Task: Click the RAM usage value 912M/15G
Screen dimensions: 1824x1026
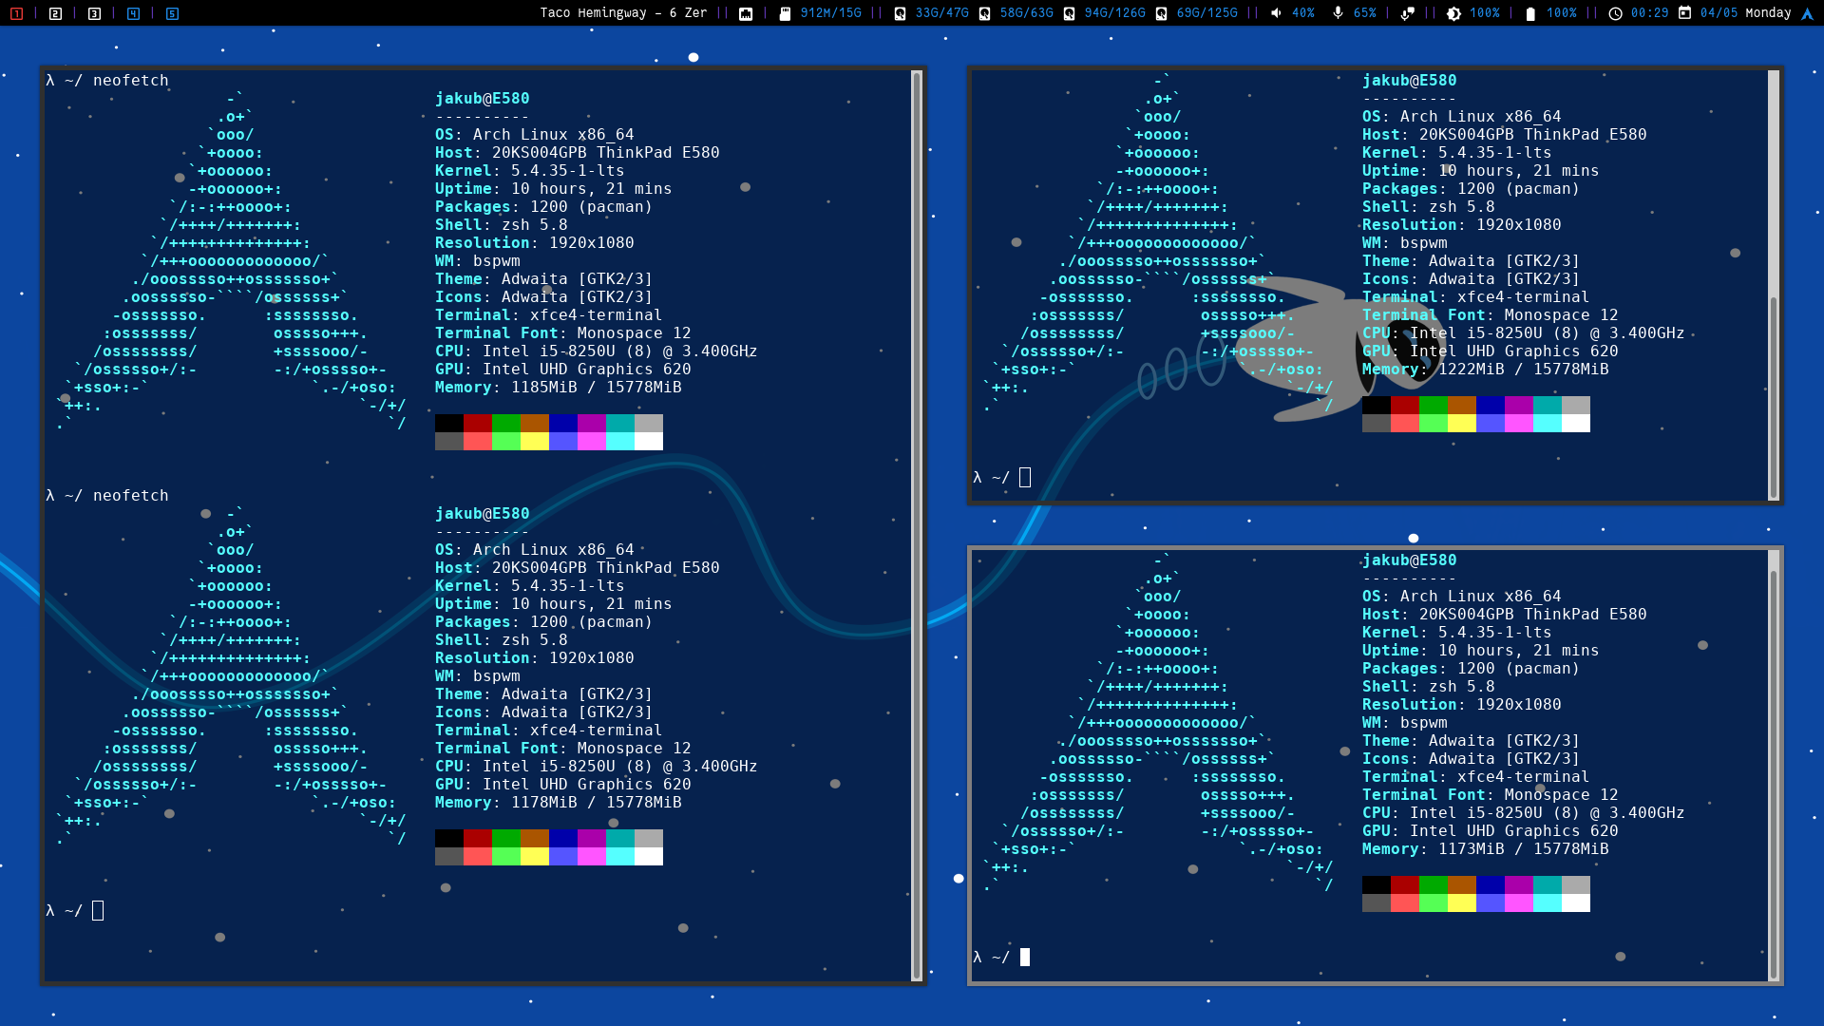Action: (x=830, y=13)
